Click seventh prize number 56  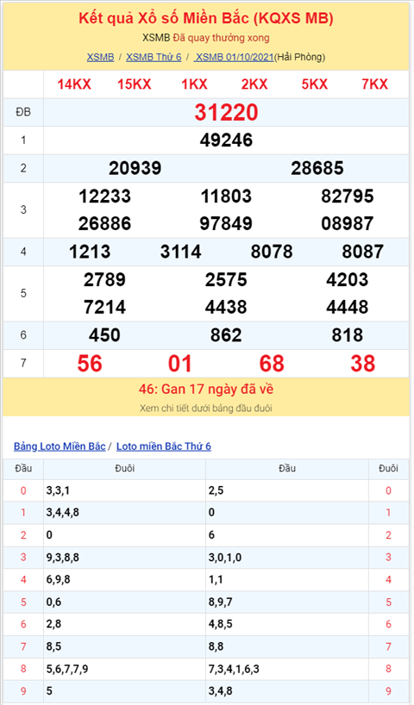point(90,364)
